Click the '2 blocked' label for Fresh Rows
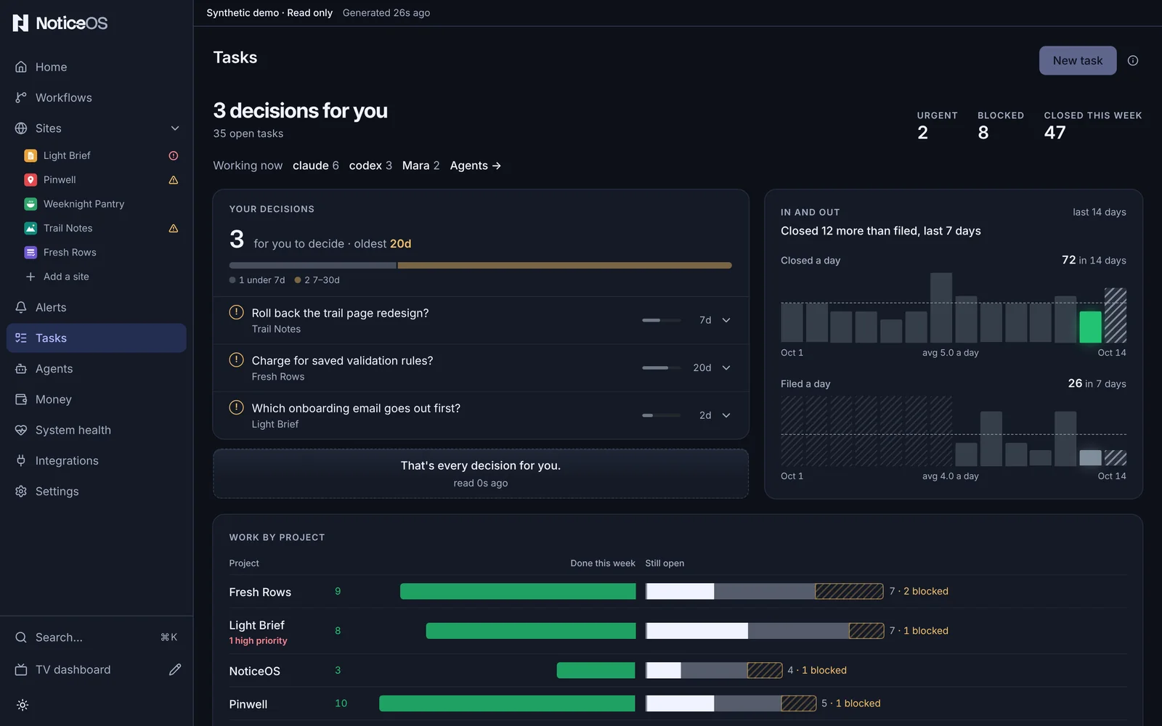This screenshot has width=1162, height=726. pos(926,591)
